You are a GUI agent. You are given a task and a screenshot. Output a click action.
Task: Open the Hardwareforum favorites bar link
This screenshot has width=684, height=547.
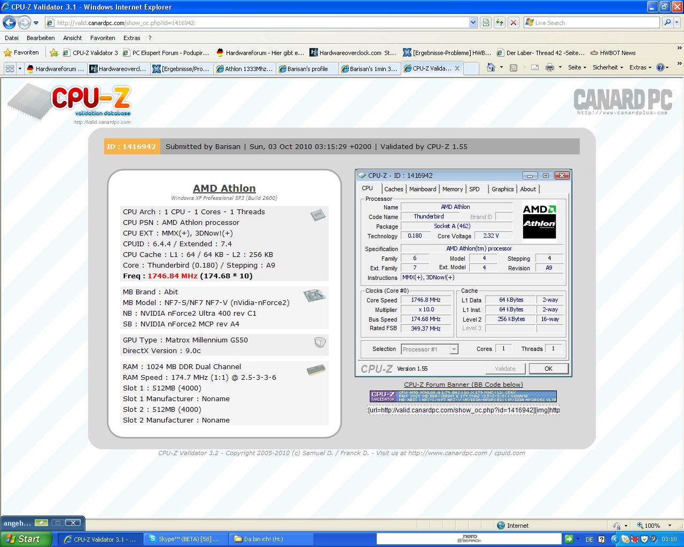(260, 52)
